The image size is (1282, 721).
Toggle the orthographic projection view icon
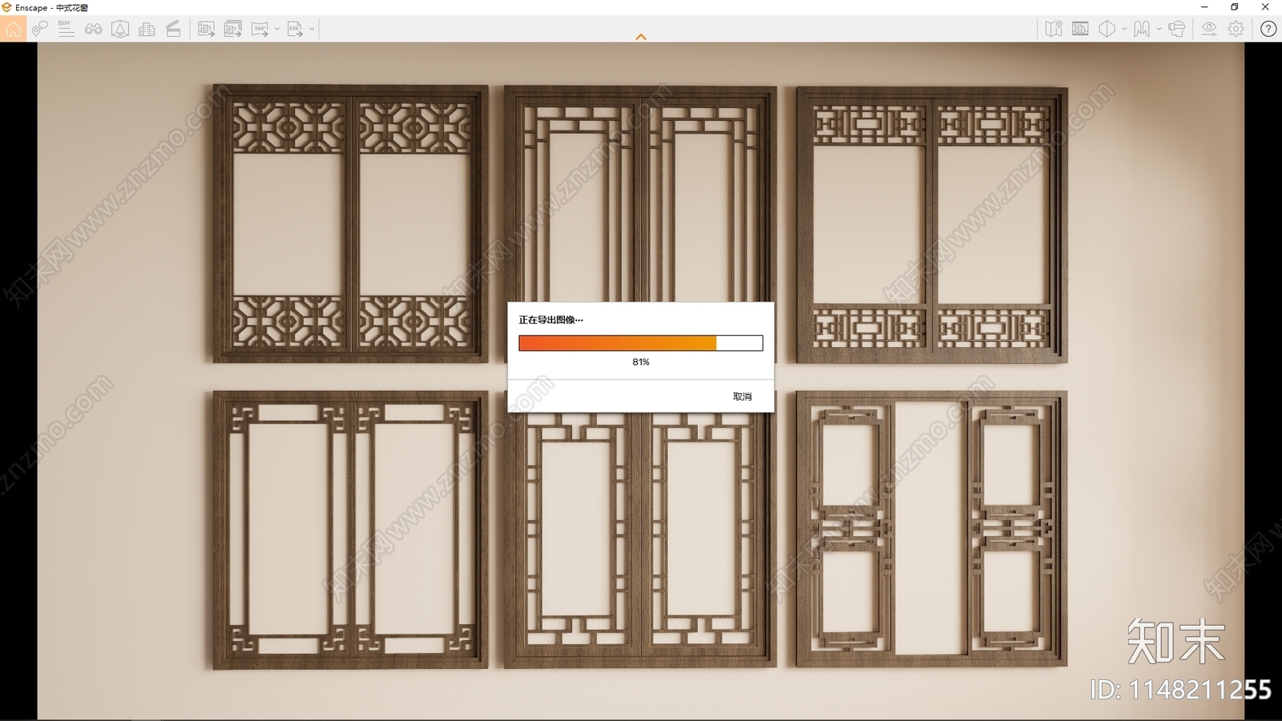pos(1107,30)
